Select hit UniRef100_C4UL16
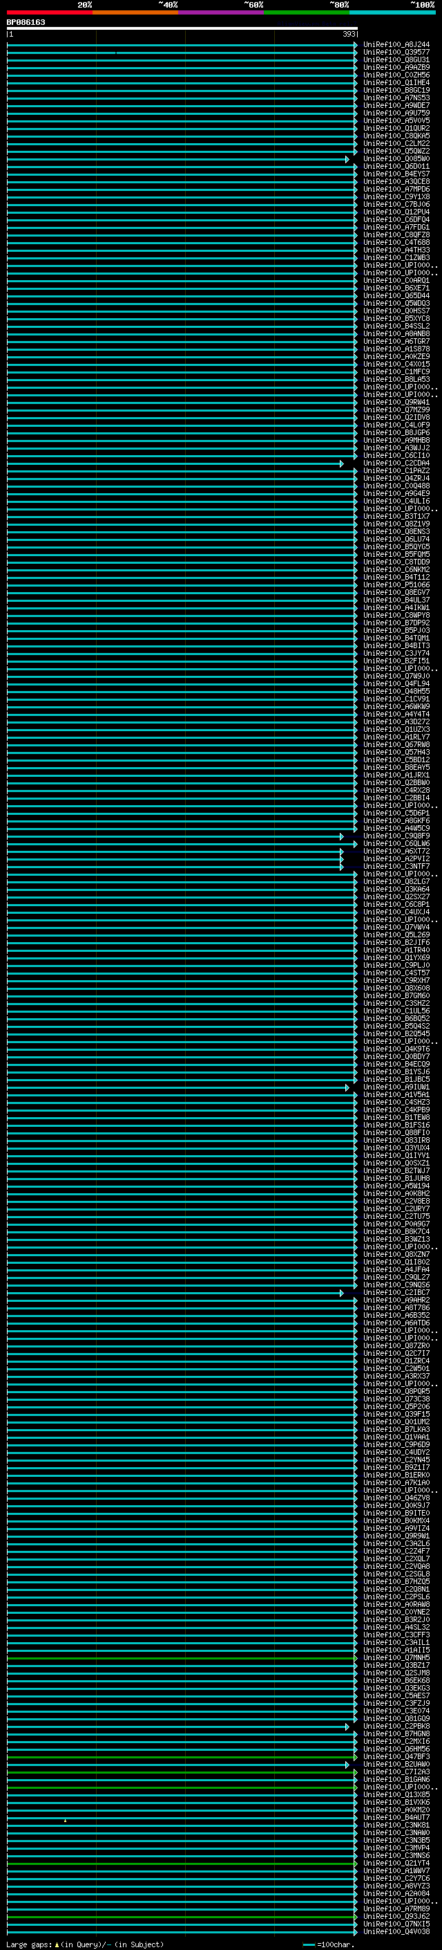Image resolution: width=442 pixels, height=1950 pixels. tap(396, 501)
